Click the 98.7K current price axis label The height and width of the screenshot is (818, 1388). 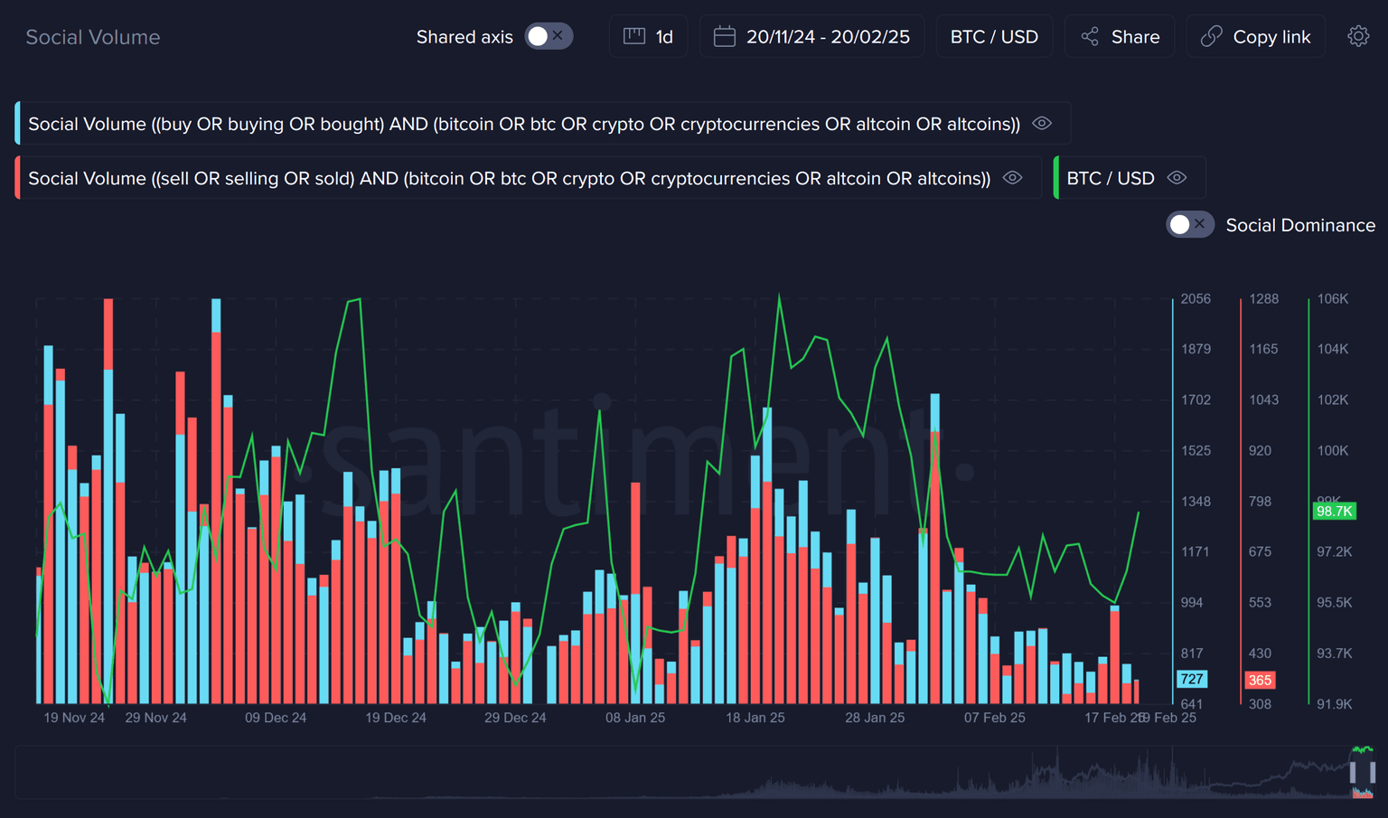click(1334, 512)
